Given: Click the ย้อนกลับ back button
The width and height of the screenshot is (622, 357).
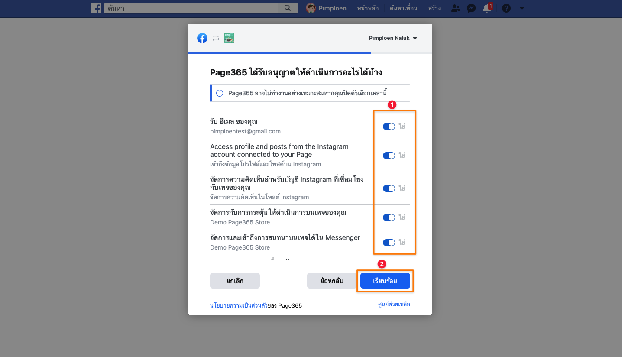Looking at the screenshot, I should [x=332, y=281].
